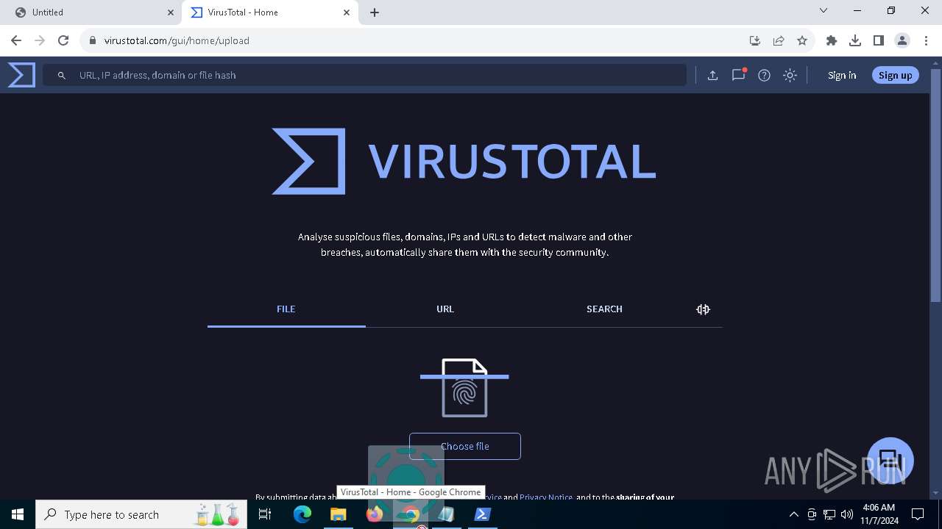
Task: Toggle the Chrome side panel icon
Action: [879, 40]
